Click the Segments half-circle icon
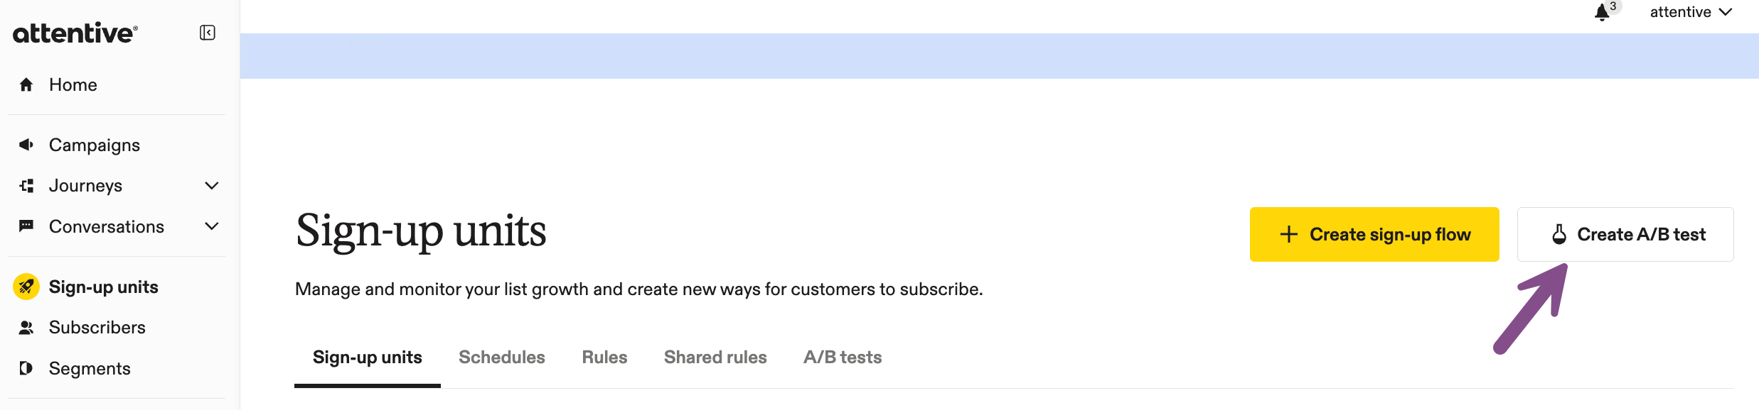The width and height of the screenshot is (1759, 410). tap(26, 368)
